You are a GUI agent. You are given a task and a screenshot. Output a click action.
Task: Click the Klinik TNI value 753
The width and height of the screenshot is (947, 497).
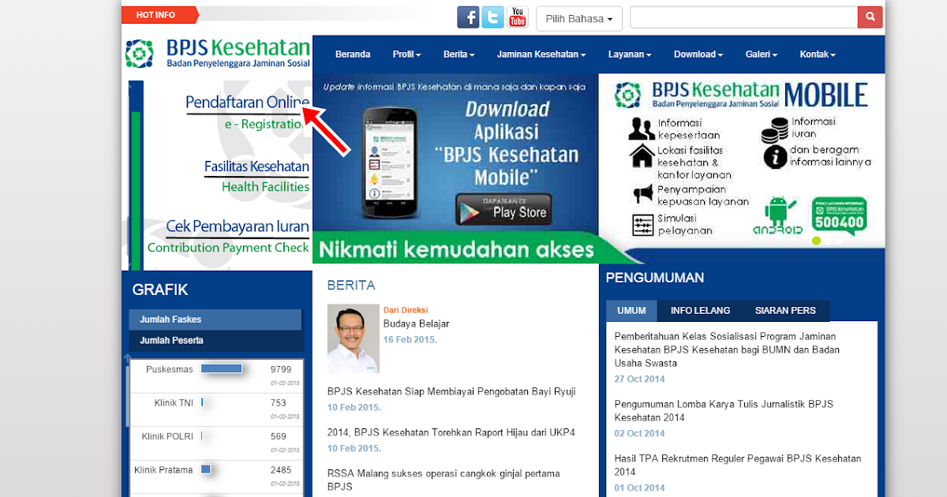pyautogui.click(x=279, y=403)
